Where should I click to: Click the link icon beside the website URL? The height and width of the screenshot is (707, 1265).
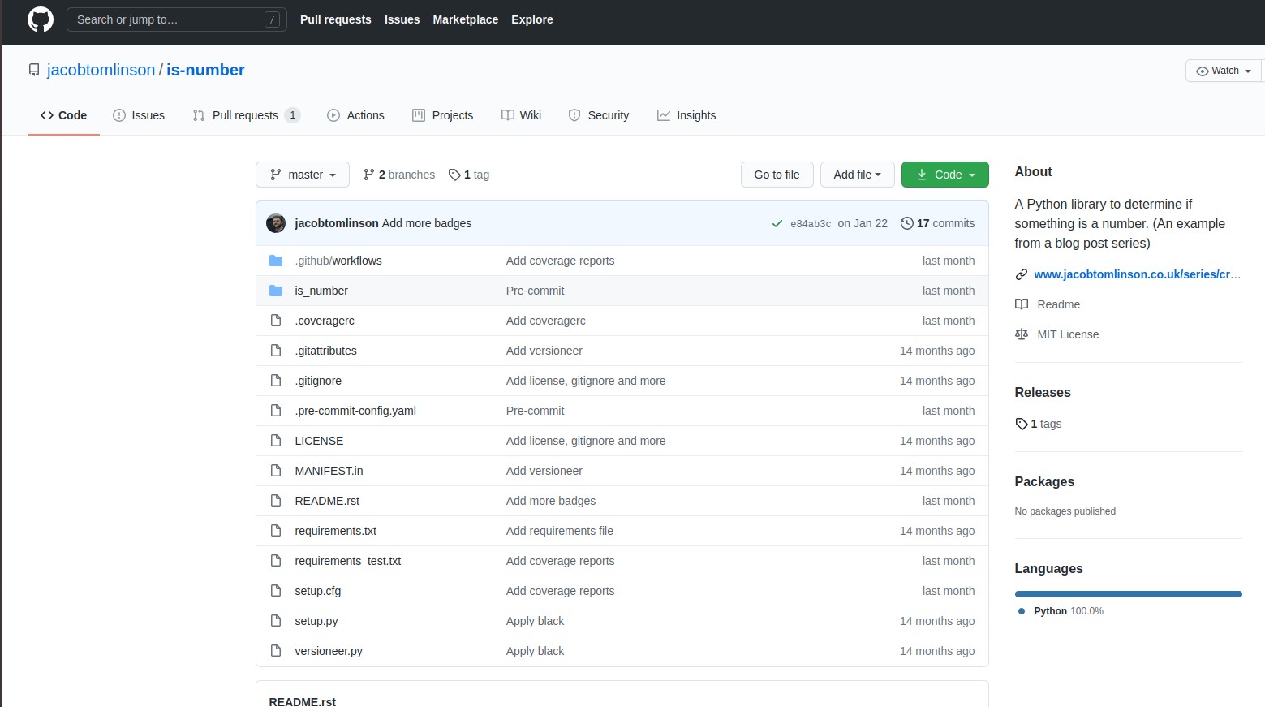[1022, 274]
